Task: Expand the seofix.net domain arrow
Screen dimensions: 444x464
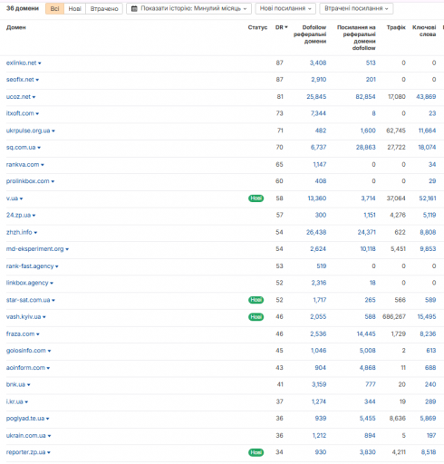Action: 37,80
